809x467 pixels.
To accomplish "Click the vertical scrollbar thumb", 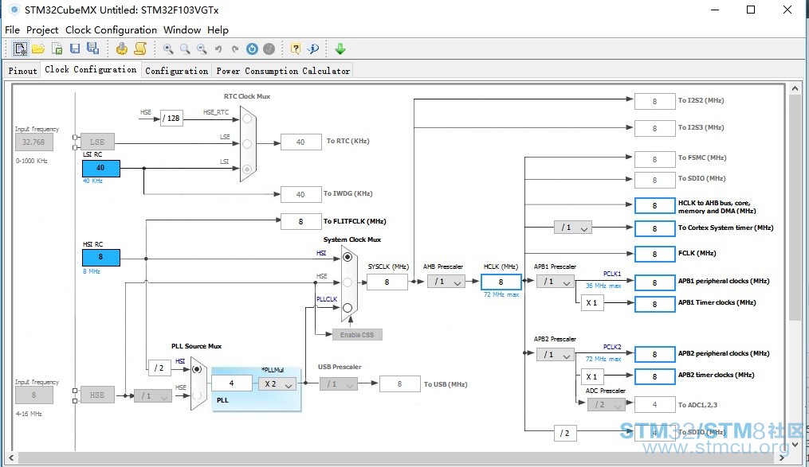I will click(795, 208).
